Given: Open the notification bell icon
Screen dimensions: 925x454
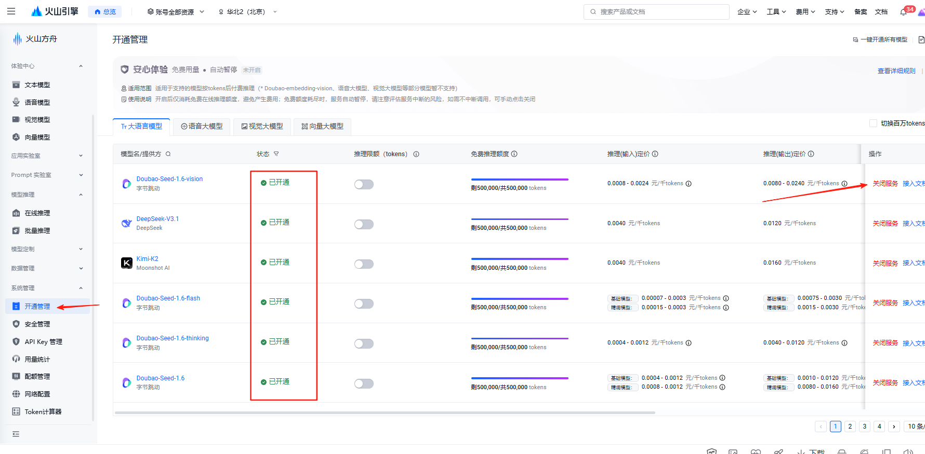Looking at the screenshot, I should [903, 12].
